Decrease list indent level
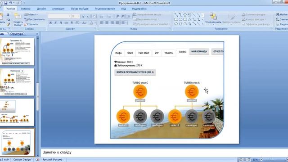288x162 pixels. 117,16
